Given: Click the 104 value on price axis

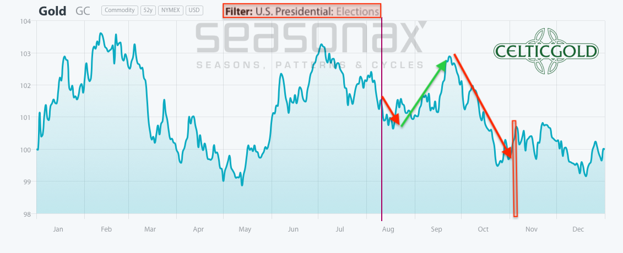Looking at the screenshot, I should click(x=26, y=21).
